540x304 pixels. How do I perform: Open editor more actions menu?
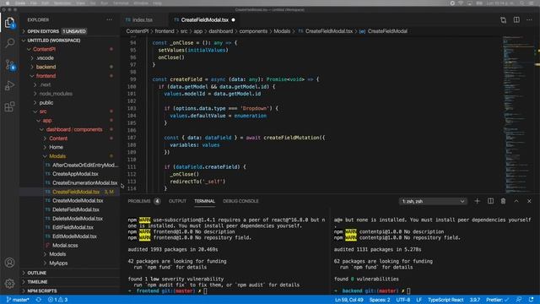coord(529,20)
